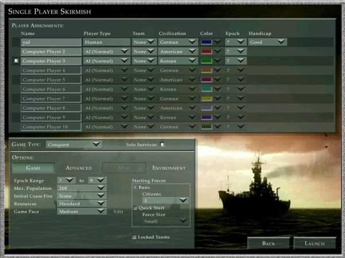Open Epoch dropdown for Computer Player 8
The image size is (345, 258).
point(236,108)
